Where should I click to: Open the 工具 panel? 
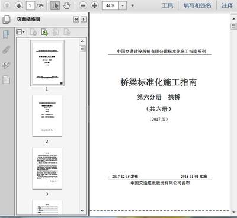(168, 5)
